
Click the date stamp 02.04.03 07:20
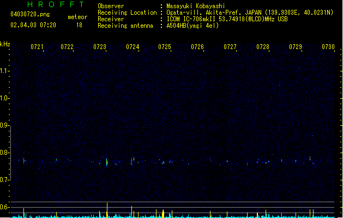coord(33,25)
